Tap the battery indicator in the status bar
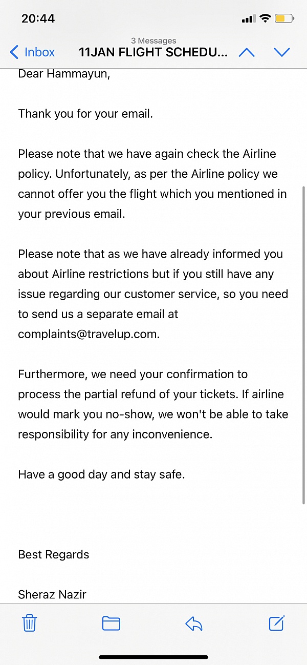 284,18
